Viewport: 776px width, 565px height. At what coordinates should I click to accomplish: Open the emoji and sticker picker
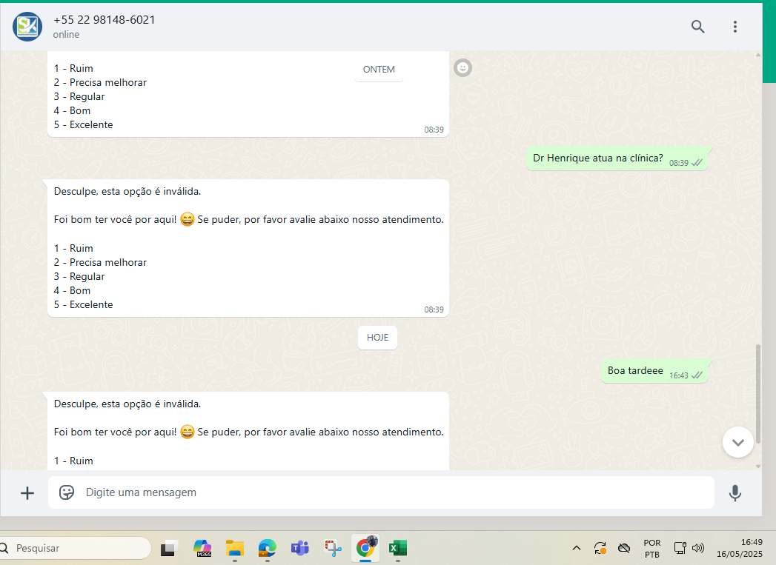pos(66,492)
